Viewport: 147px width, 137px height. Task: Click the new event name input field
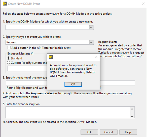point(70,83)
